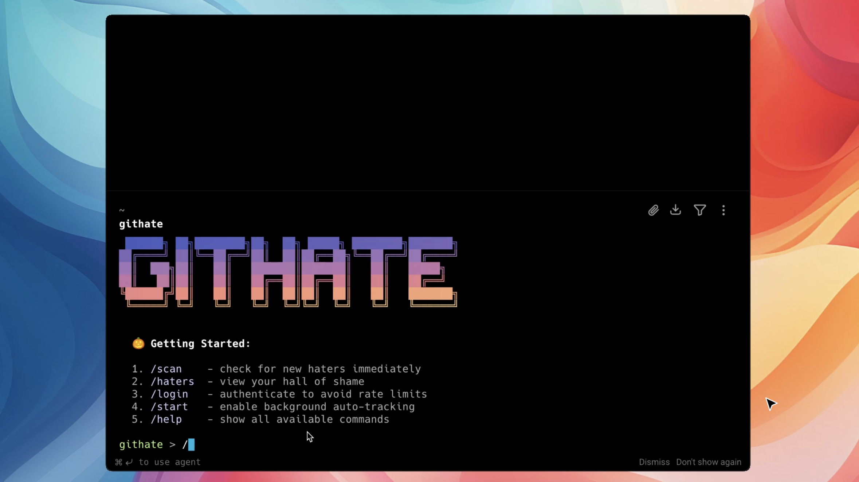Select the "/scan" command entry
This screenshot has height=482, width=859.
167,369
